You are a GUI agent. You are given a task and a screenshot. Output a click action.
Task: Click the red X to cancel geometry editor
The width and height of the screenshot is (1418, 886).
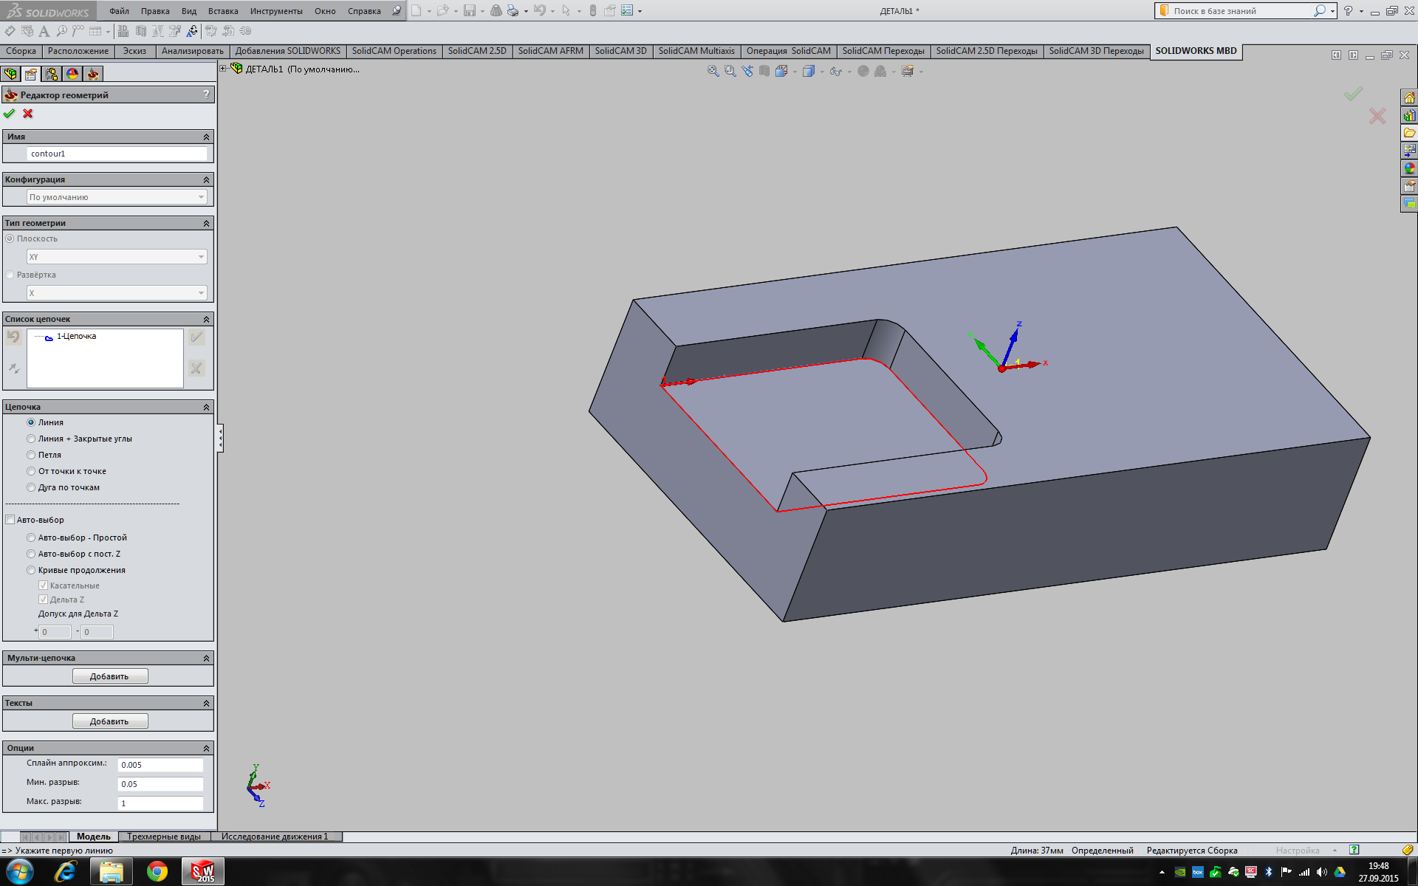28,114
